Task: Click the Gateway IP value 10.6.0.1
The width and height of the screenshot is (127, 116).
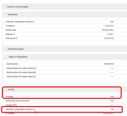Action: (x=110, y=34)
